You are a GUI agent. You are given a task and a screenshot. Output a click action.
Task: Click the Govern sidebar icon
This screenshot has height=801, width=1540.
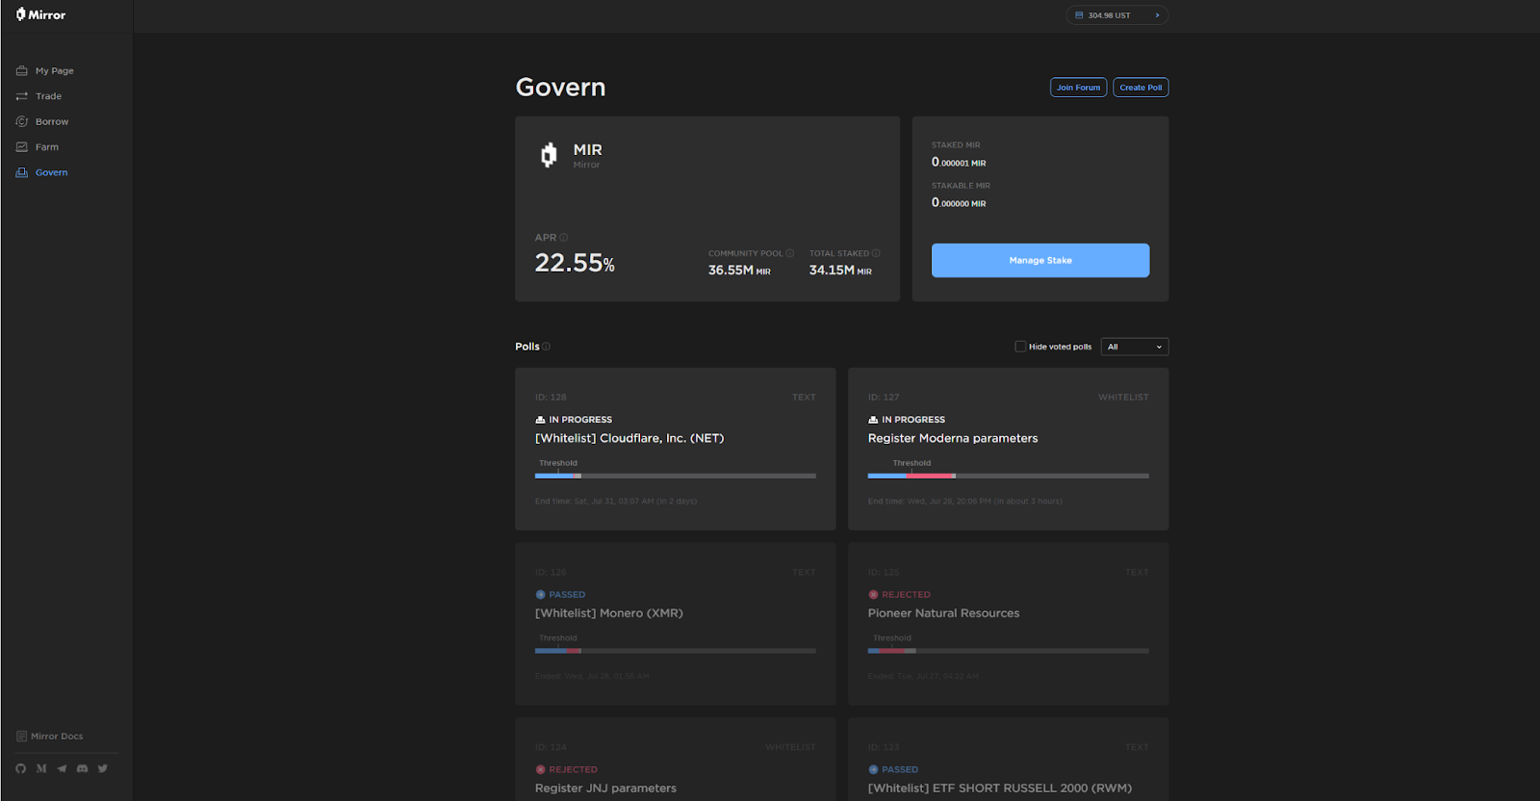pyautogui.click(x=22, y=172)
